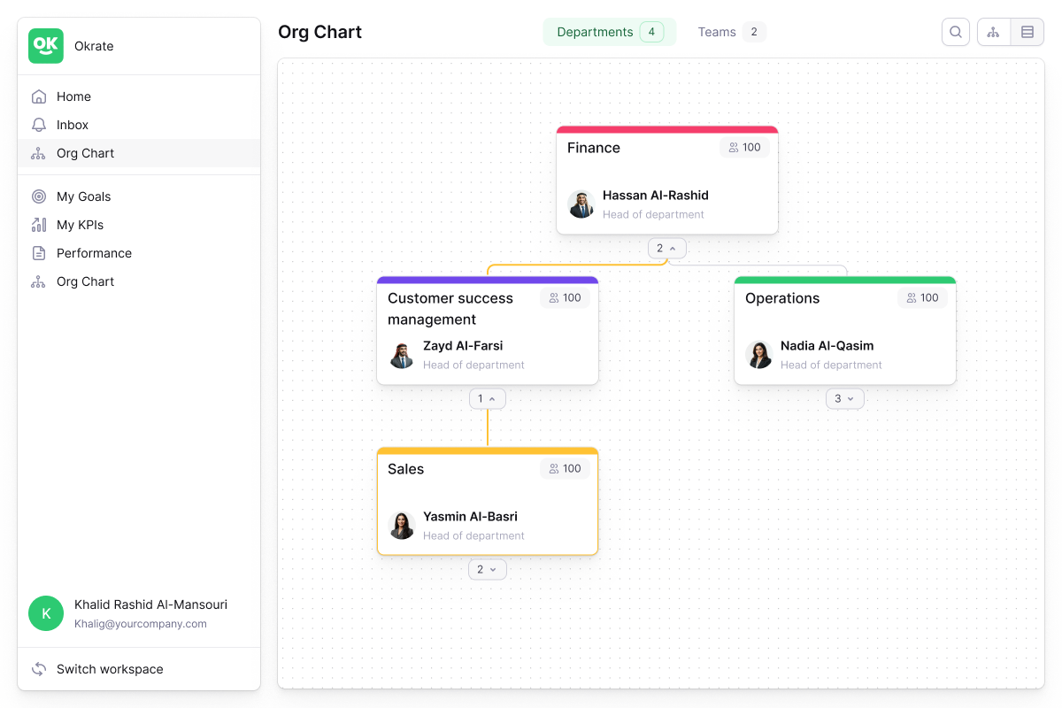Switch to the Teams tab
Image resolution: width=1062 pixels, height=708 pixels.
click(730, 32)
